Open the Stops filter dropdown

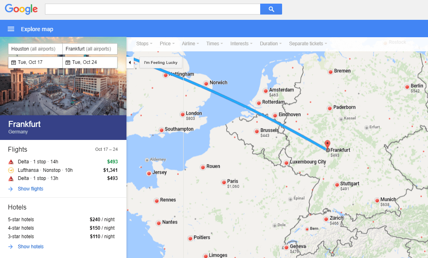(x=144, y=44)
